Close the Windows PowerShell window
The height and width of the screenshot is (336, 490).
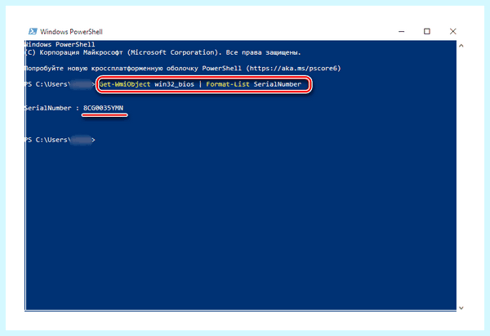(x=452, y=31)
